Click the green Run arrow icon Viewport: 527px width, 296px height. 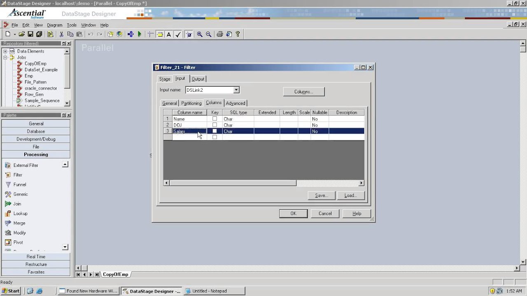140,35
